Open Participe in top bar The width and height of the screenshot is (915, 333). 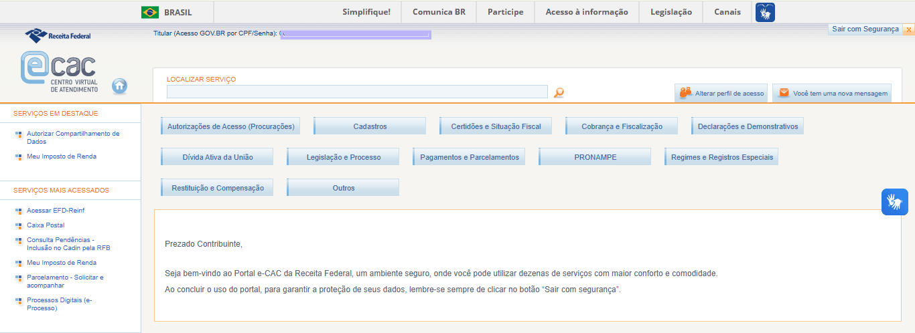tap(505, 12)
